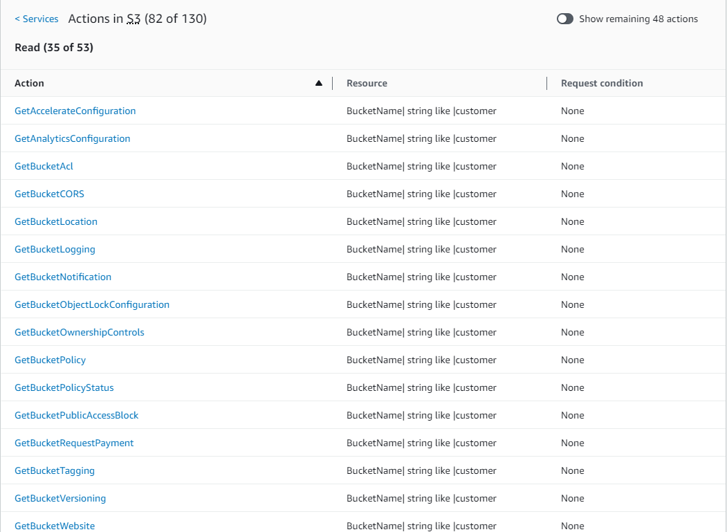This screenshot has height=532, width=727.
Task: Select GetBucketPolicyStatus
Action: [64, 387]
